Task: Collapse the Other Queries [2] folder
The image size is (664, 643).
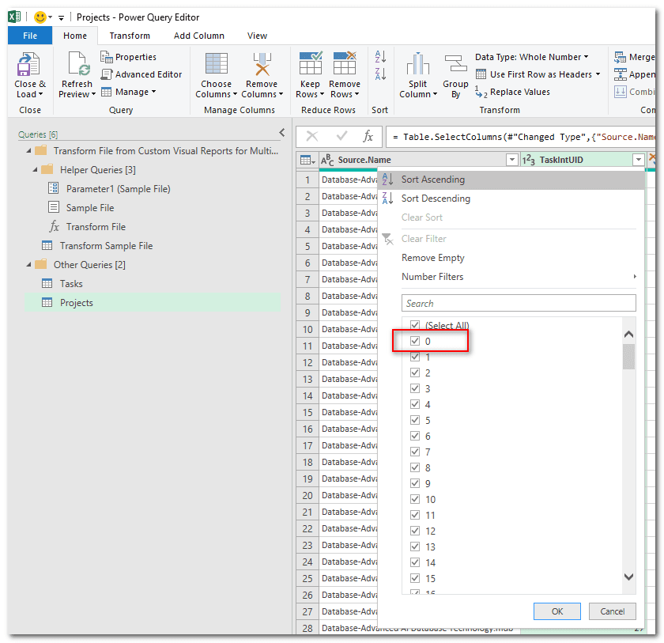Action: coord(28,265)
